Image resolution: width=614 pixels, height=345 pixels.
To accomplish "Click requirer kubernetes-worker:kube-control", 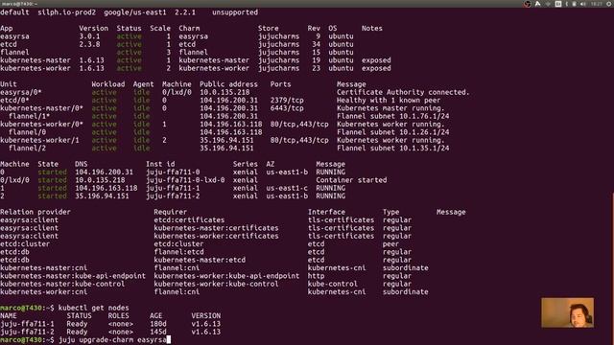I will [x=216, y=284].
